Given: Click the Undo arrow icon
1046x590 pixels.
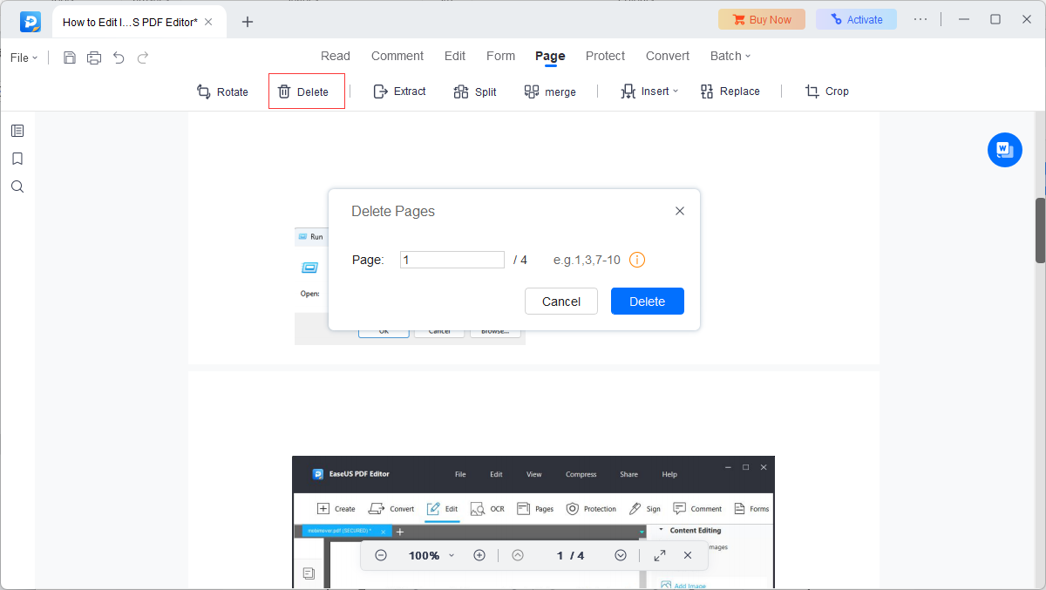Looking at the screenshot, I should (x=119, y=58).
